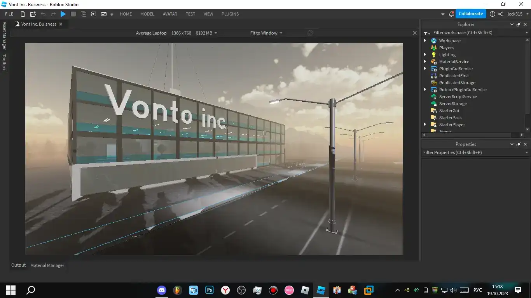Open the Average Laptop device dropdown
Screen dimensions: 531x298
point(176,33)
